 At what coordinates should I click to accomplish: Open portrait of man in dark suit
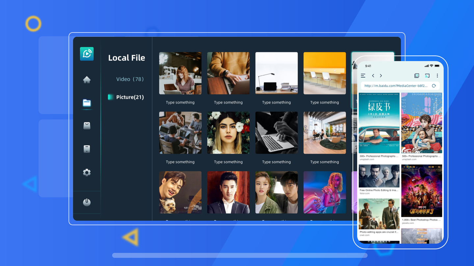coord(228,192)
